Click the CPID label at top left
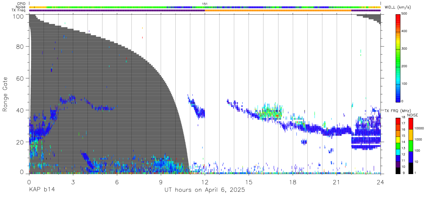Image resolution: width=428 pixels, height=197 pixels. click(x=21, y=4)
